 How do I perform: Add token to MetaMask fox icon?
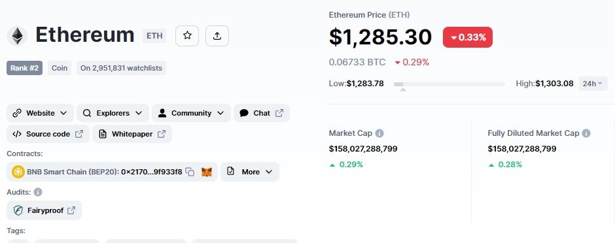(207, 172)
